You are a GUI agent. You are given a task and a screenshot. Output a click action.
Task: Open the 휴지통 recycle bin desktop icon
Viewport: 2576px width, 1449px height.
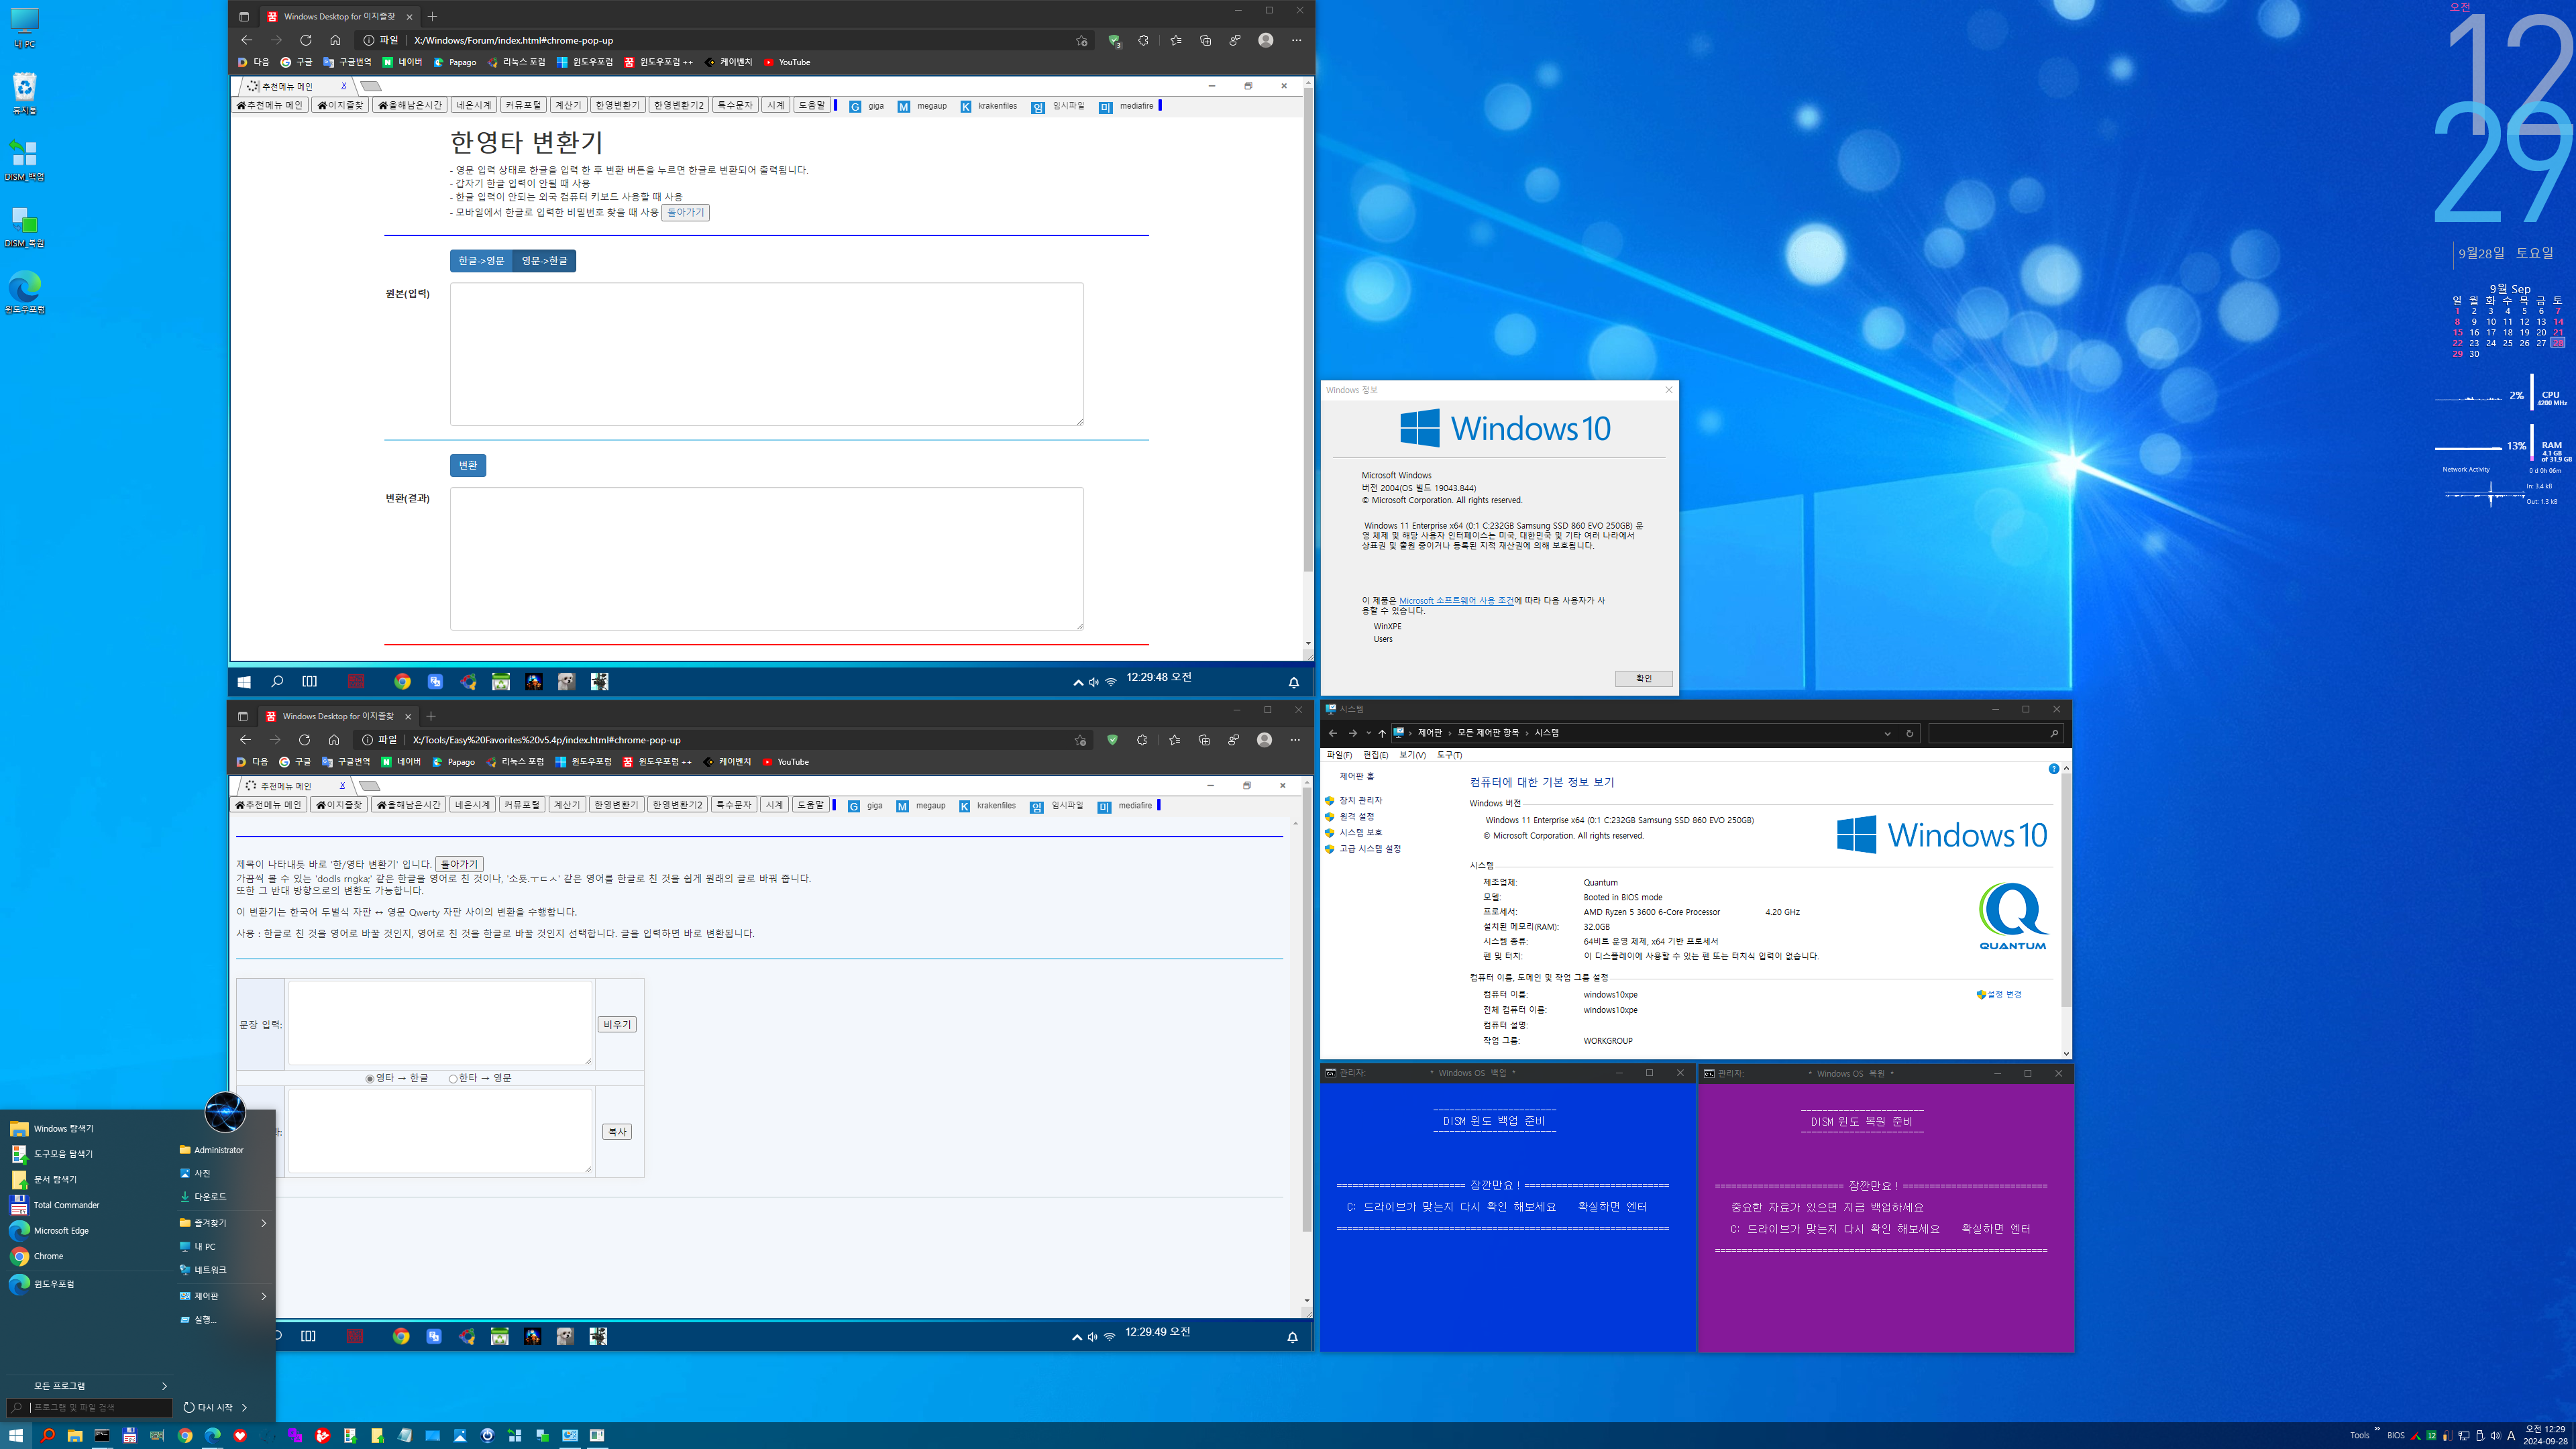[x=24, y=92]
